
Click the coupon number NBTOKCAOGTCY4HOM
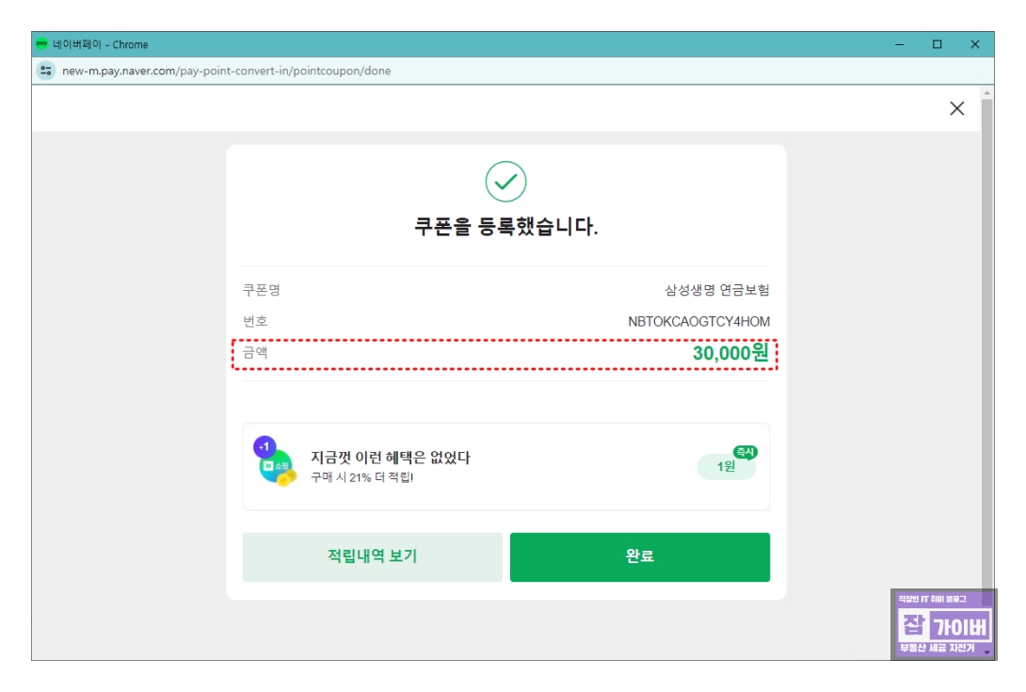click(x=697, y=321)
